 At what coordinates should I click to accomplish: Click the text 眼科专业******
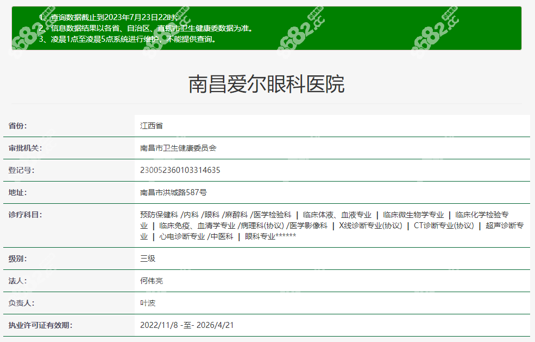pos(270,236)
